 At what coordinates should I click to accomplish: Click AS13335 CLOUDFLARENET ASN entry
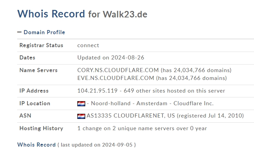(x=131, y=116)
